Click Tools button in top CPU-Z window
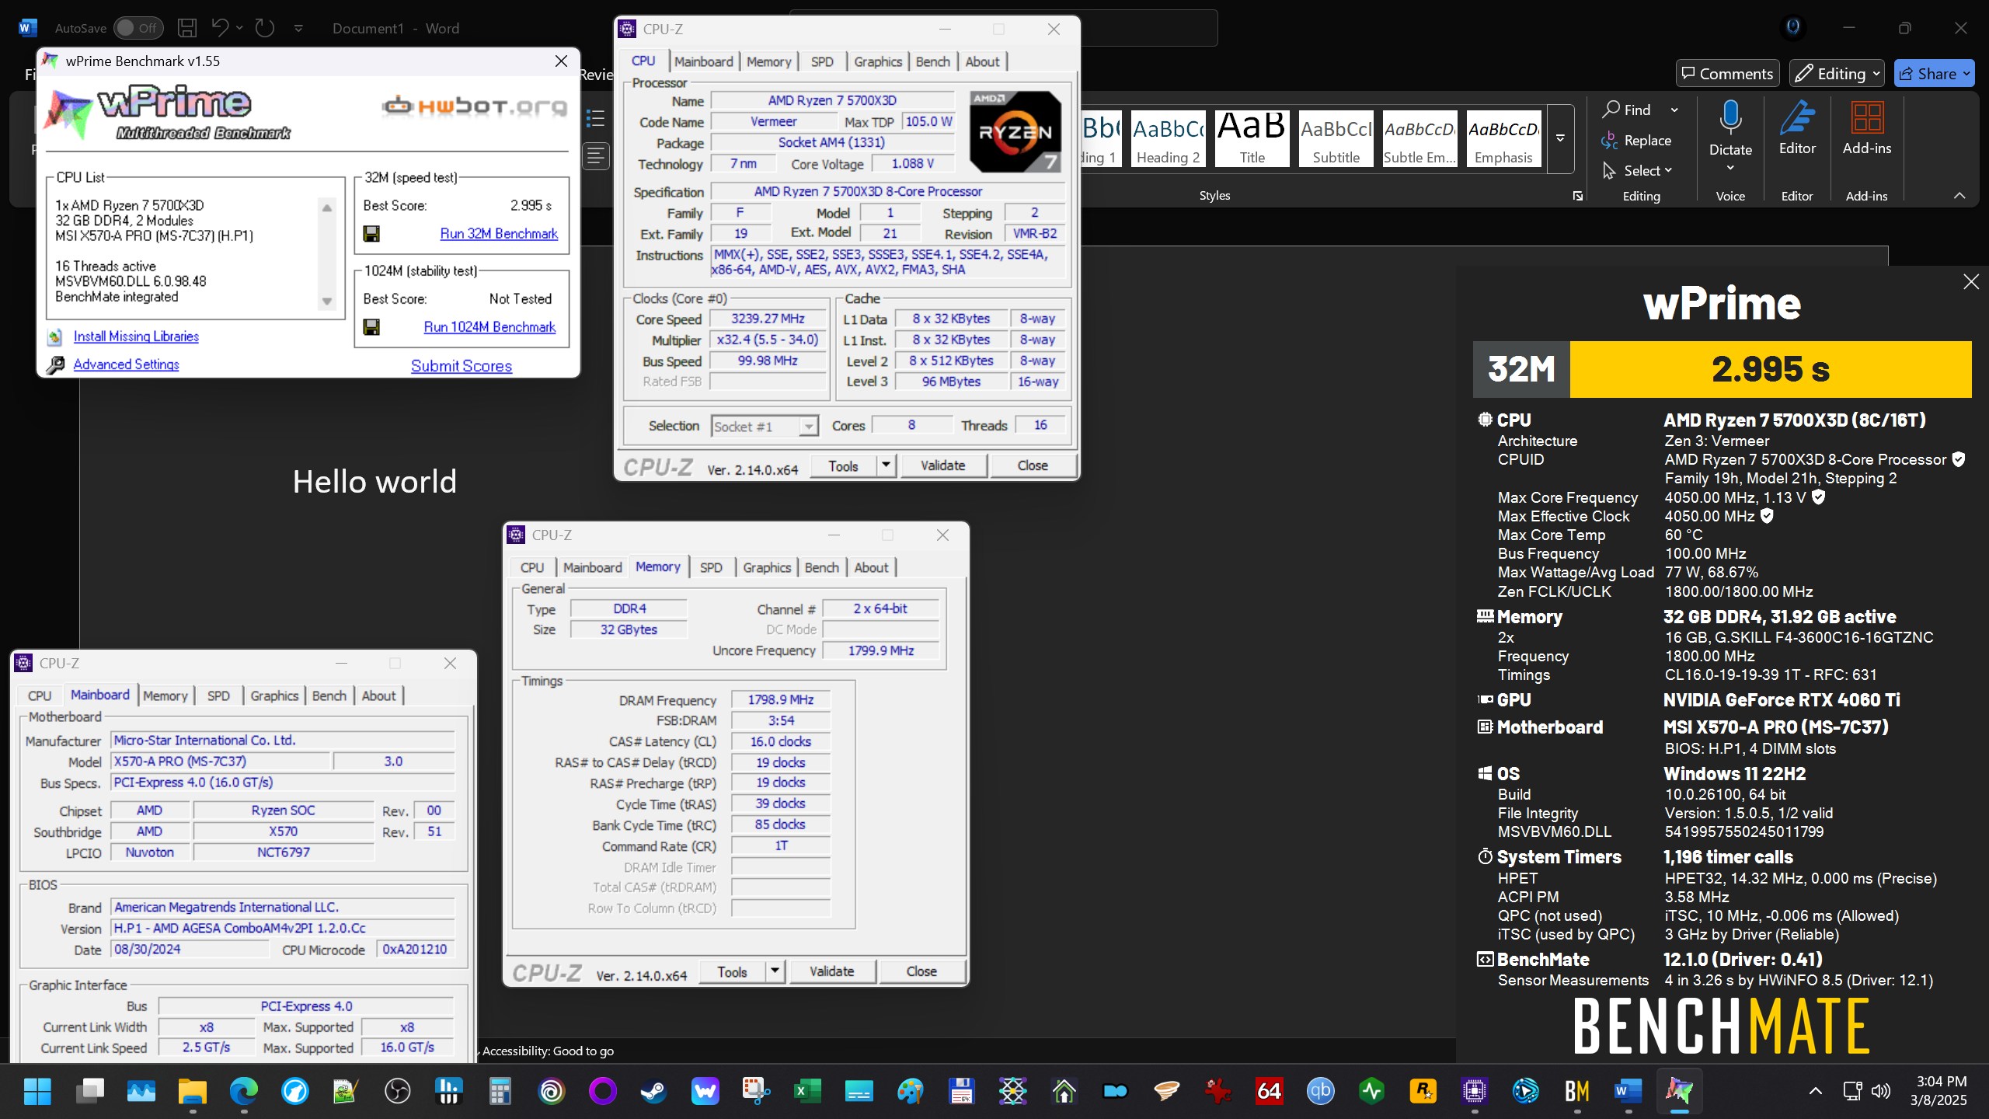This screenshot has width=1989, height=1119. click(843, 465)
